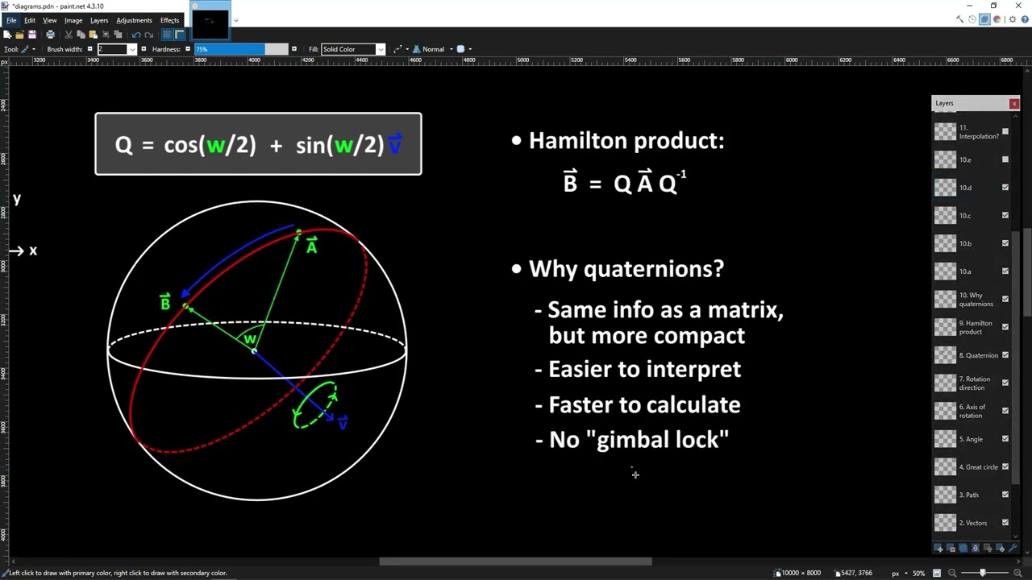Hide the 4. Great circle layer

[x=1005, y=466]
